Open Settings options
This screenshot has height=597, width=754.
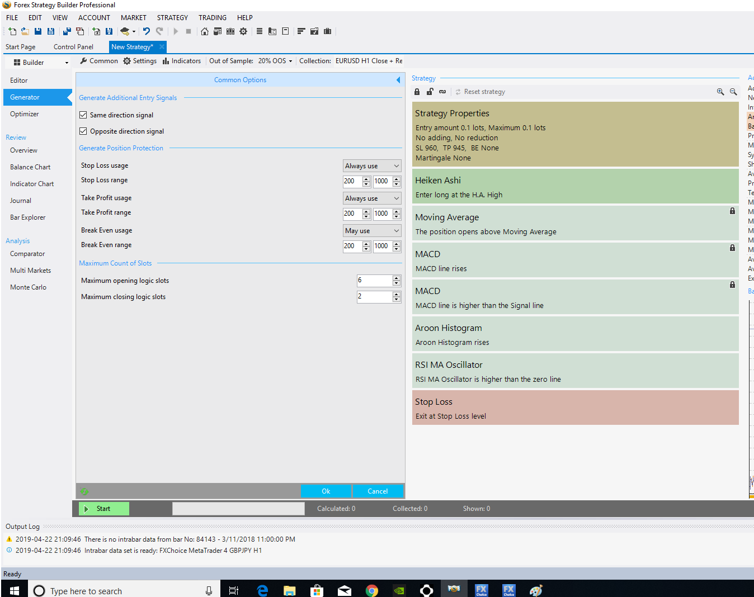pos(140,61)
